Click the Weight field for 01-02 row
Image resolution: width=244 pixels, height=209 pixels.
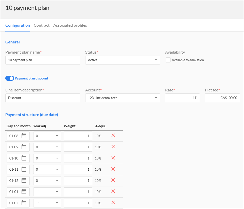[x=78, y=203]
